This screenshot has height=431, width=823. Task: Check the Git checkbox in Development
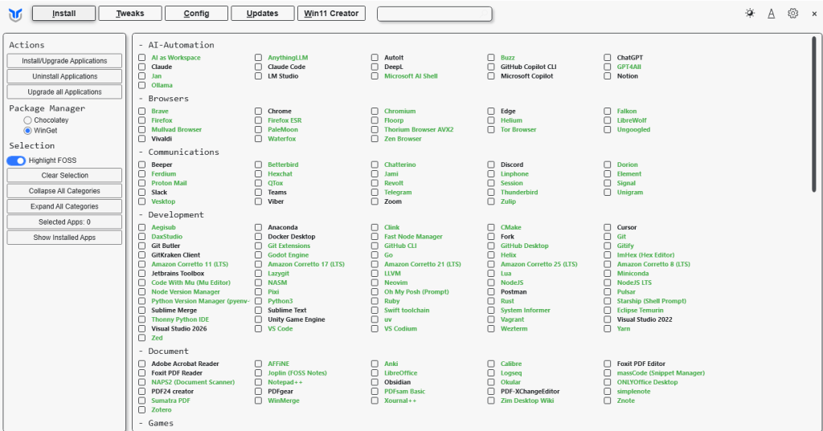pos(608,237)
